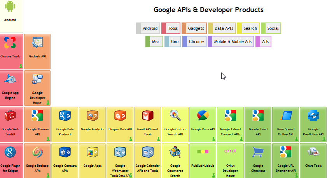The width and height of the screenshot is (327, 178).
Task: Click Google Plugin for Eclipse icon
Action: pyautogui.click(x=10, y=152)
